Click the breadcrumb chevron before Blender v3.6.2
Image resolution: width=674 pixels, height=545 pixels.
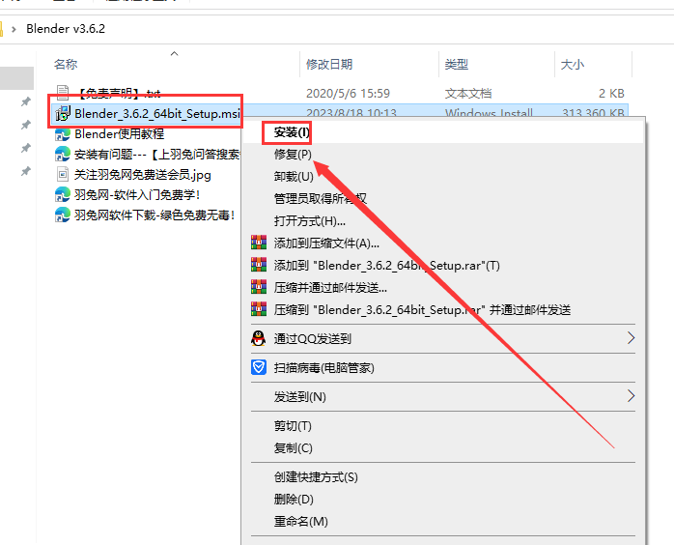(x=14, y=28)
